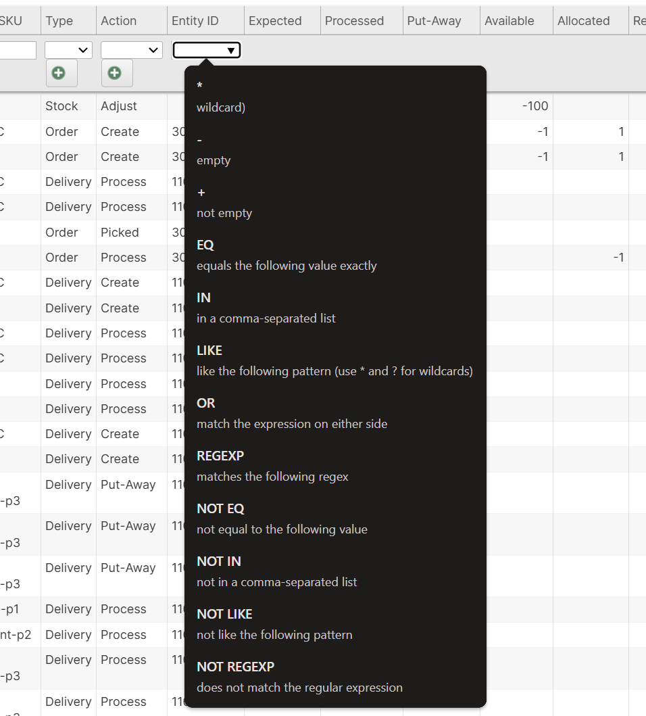Select the plus 'not empty' operator
The height and width of the screenshot is (716, 646).
(x=224, y=203)
